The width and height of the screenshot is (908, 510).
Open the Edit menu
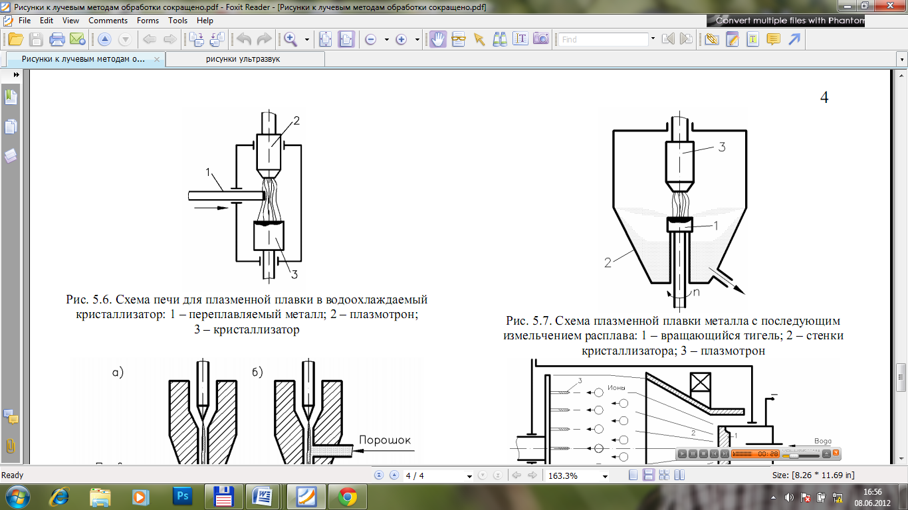click(x=47, y=21)
